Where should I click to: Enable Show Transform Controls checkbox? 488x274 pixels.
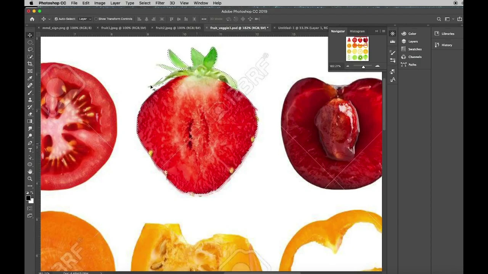click(x=96, y=19)
